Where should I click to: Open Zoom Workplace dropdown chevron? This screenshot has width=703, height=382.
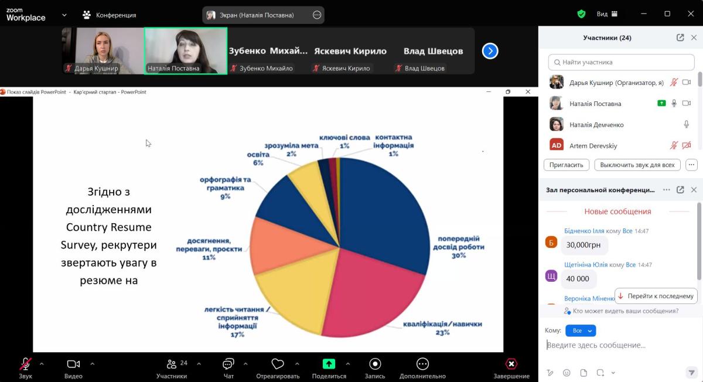click(64, 15)
